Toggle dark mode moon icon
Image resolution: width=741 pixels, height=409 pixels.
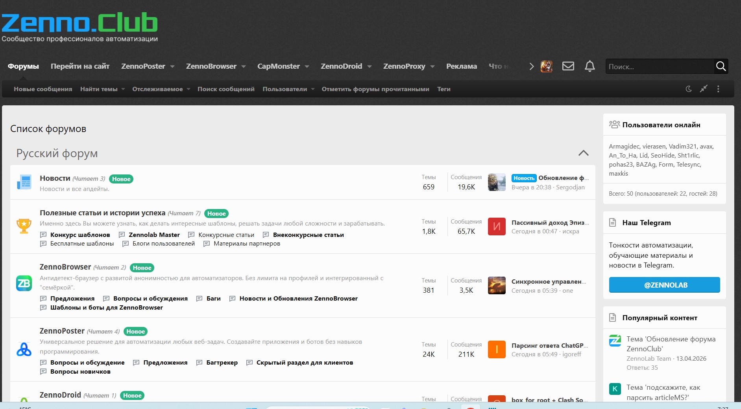pyautogui.click(x=689, y=89)
